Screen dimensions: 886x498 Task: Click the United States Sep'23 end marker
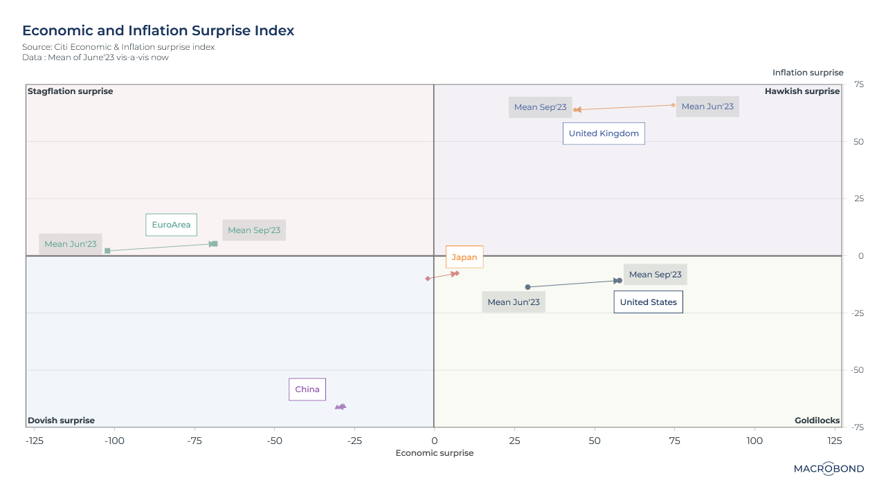click(619, 280)
